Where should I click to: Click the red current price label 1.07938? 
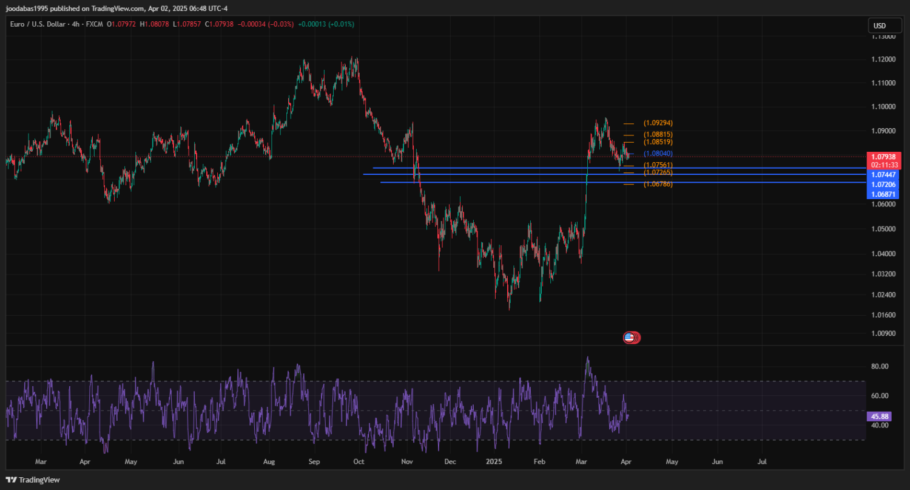click(883, 157)
